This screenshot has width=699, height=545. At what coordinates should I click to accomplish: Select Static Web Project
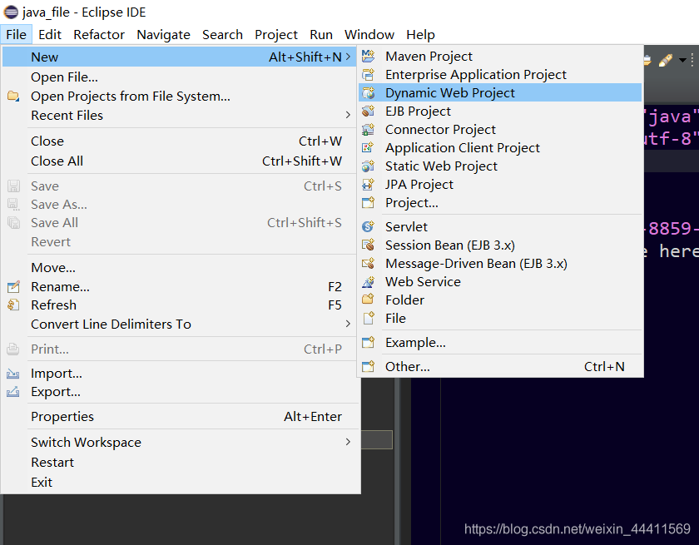500,166
